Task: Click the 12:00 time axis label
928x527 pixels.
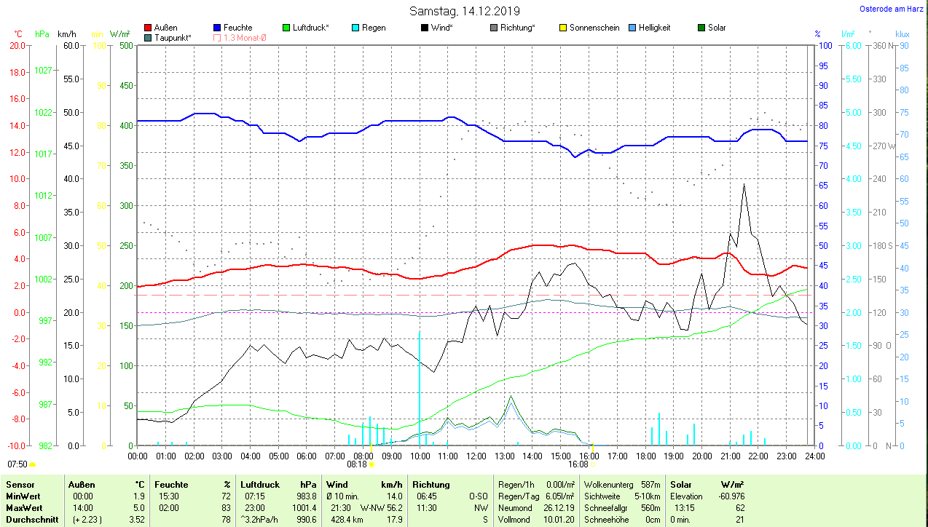Action: pyautogui.click(x=476, y=456)
